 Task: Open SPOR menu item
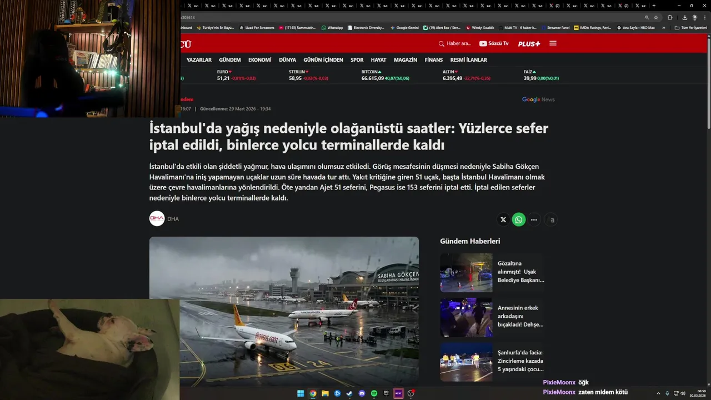coord(357,60)
